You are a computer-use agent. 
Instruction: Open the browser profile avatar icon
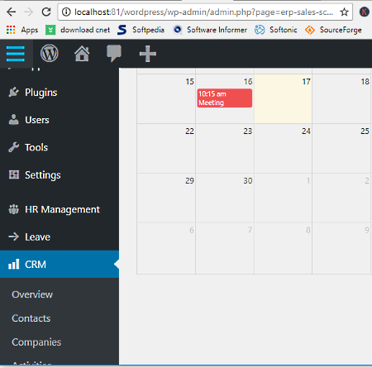tap(365, 12)
